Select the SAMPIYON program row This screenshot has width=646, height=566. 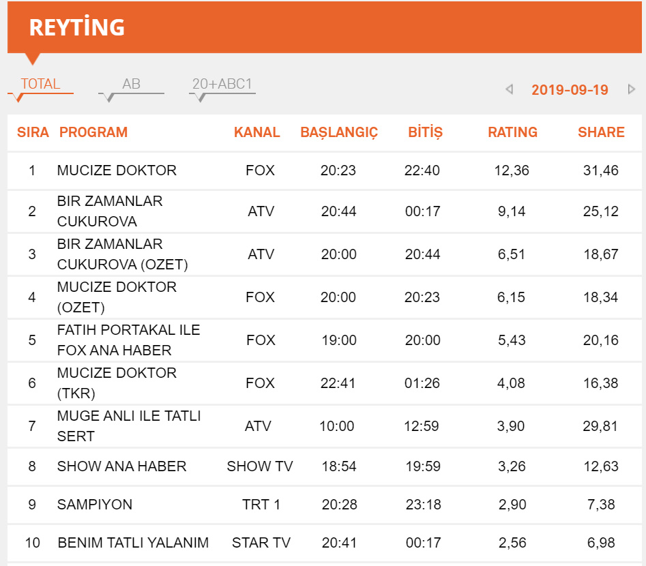click(x=95, y=505)
